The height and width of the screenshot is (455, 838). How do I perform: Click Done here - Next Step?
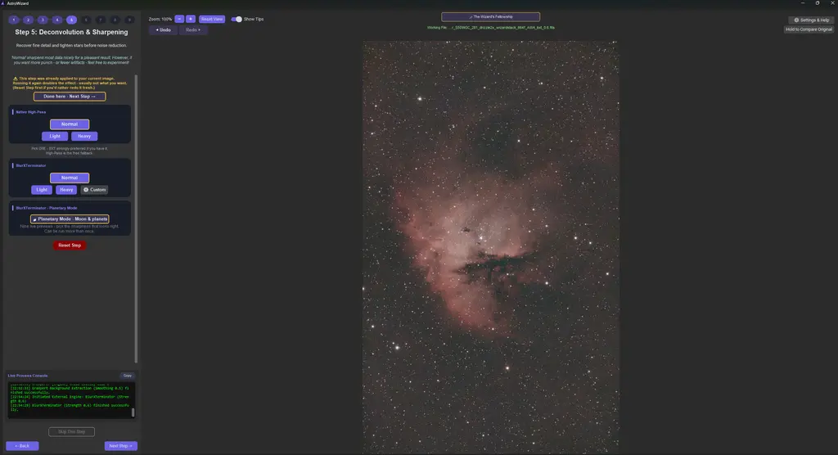[x=70, y=97]
